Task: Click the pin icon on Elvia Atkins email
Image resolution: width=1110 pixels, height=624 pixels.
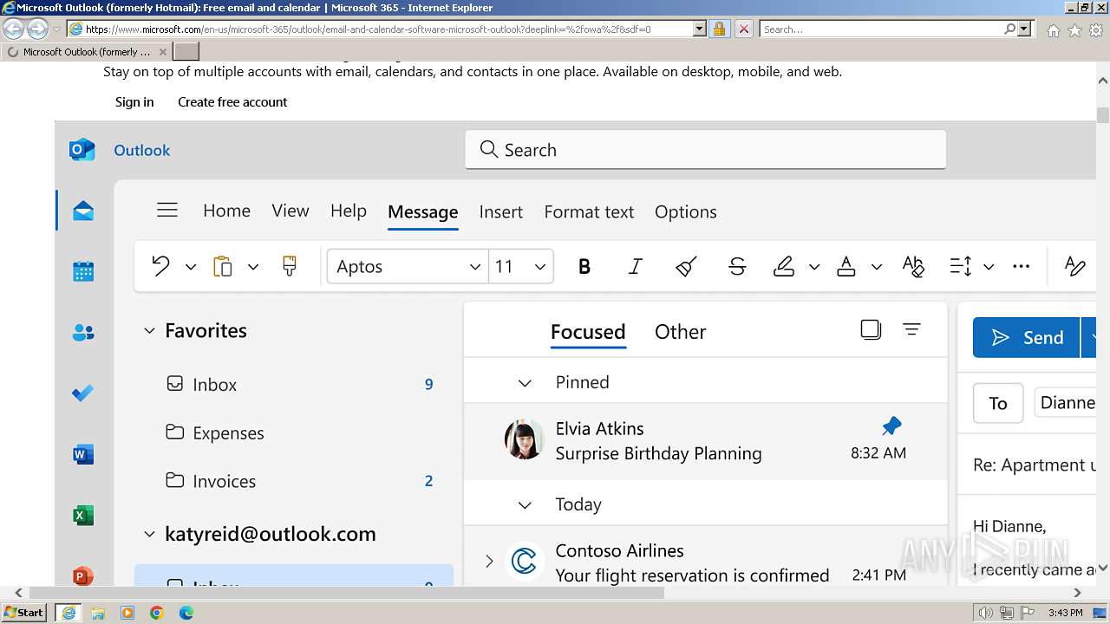Action: 891,426
